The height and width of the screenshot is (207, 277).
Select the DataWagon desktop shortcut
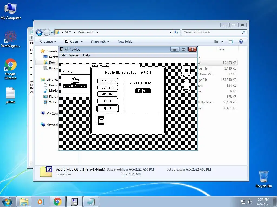click(x=11, y=39)
